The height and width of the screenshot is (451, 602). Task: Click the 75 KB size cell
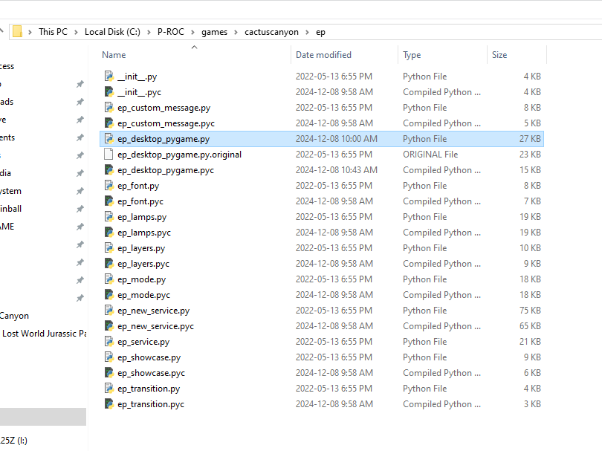[x=530, y=311]
